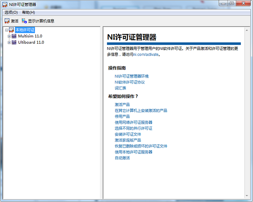253x202 pixels.
Task: Click the 激活 toolbar icon
Action: tap(7, 21)
